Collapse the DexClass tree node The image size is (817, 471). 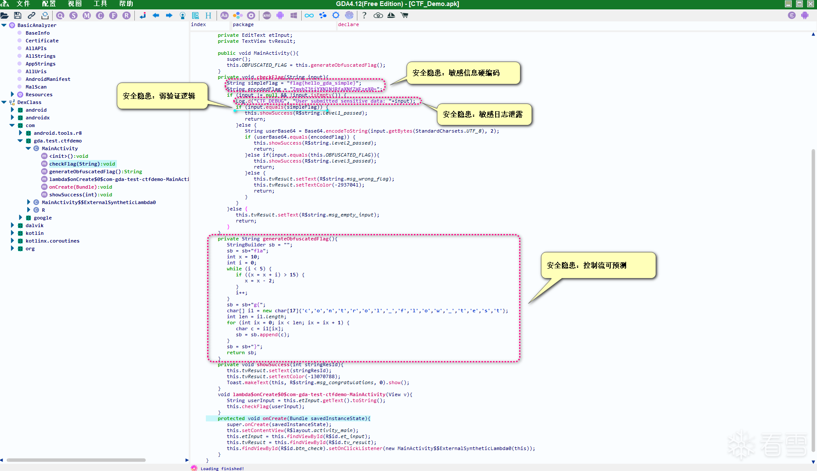click(x=4, y=102)
